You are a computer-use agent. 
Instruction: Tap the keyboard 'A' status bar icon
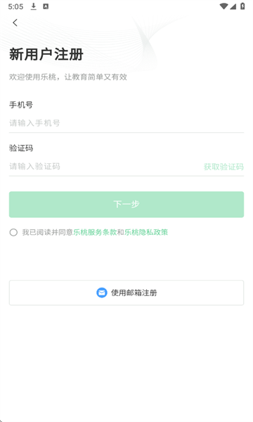46,6
